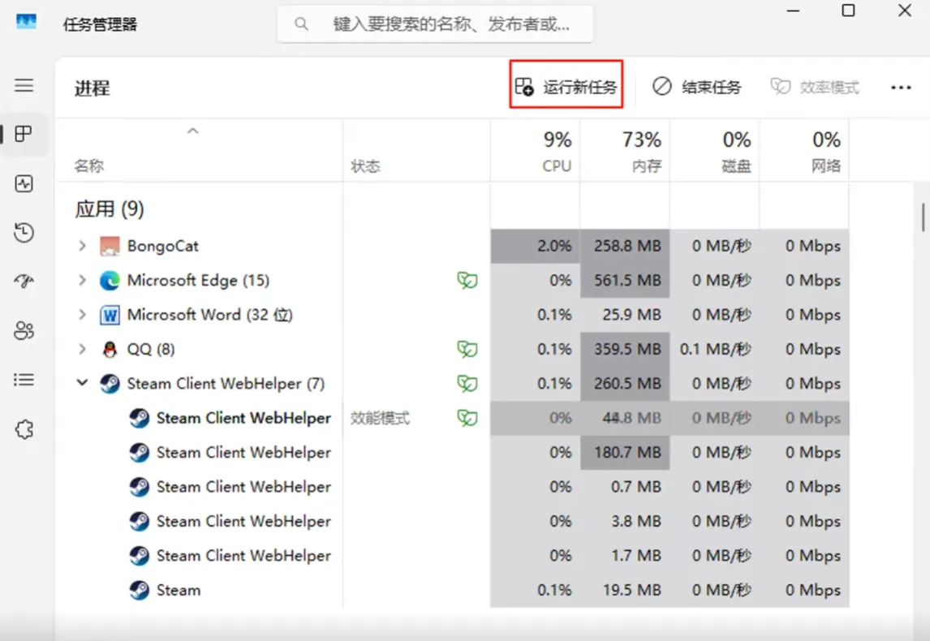This screenshot has height=641, width=930.
Task: Open the Startup apps sidebar icon
Action: (x=24, y=281)
